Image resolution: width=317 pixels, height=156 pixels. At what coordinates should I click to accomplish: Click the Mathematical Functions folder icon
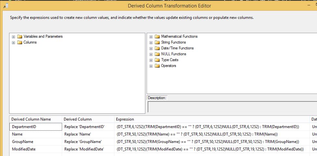157,36
